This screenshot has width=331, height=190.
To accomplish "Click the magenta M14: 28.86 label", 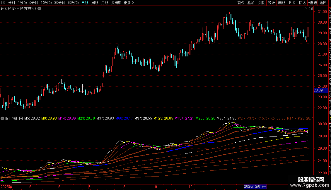I will [67, 118].
